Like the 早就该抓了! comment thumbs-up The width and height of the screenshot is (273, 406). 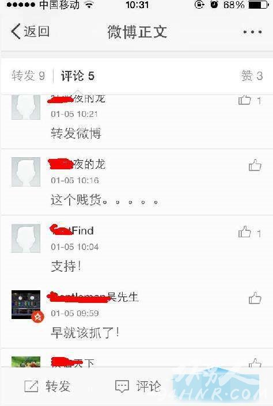click(x=255, y=298)
